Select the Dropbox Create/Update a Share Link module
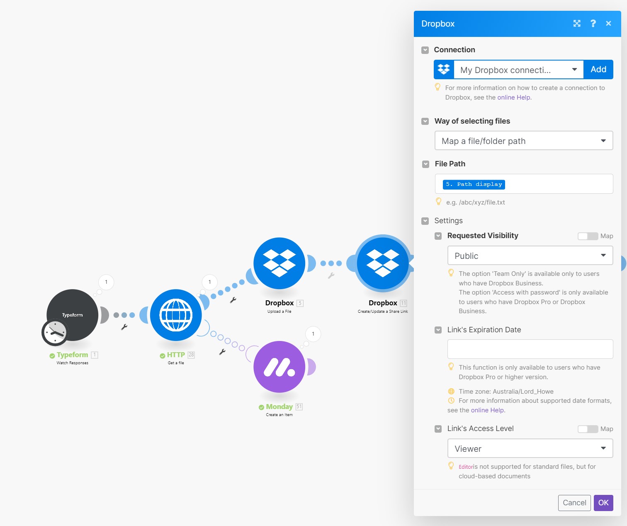Image resolution: width=627 pixels, height=526 pixels. click(x=383, y=263)
